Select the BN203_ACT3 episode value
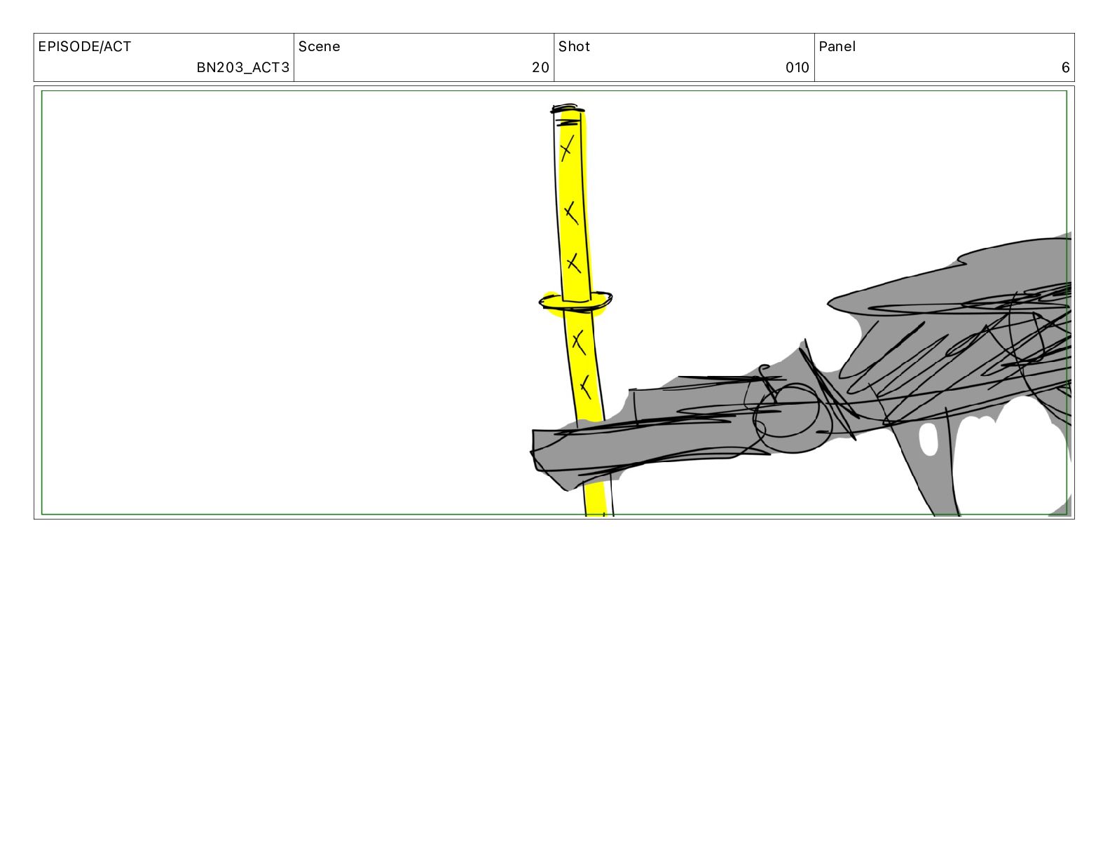 [242, 68]
